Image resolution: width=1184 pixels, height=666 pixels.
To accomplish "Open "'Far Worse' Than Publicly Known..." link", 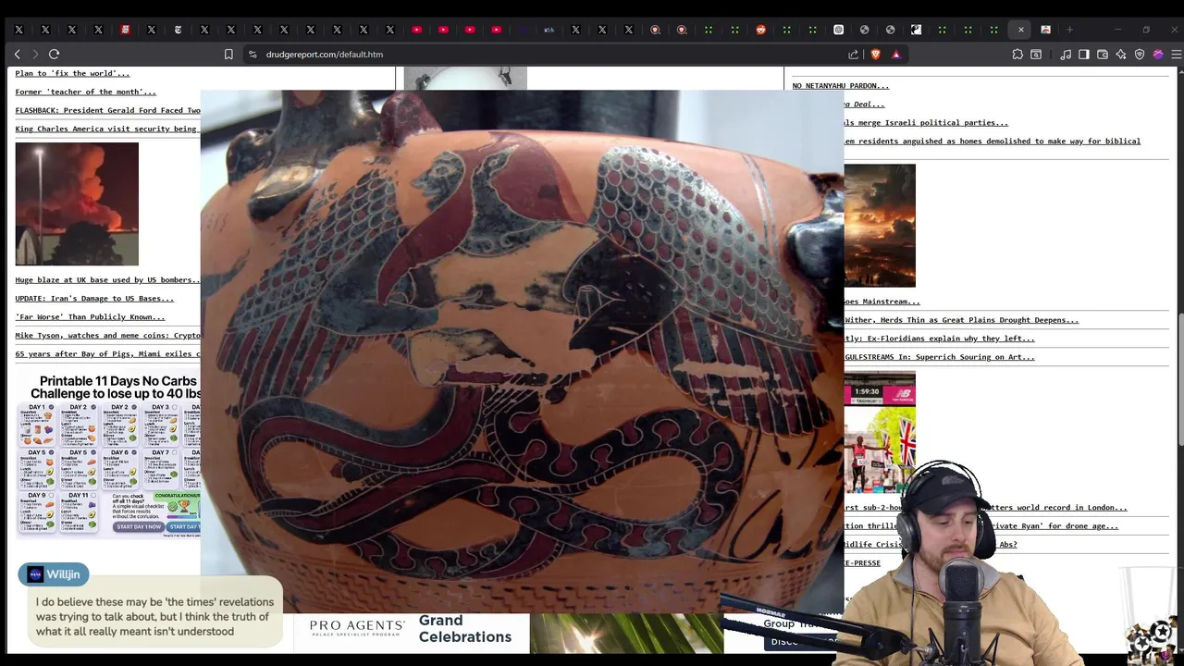I will click(90, 316).
